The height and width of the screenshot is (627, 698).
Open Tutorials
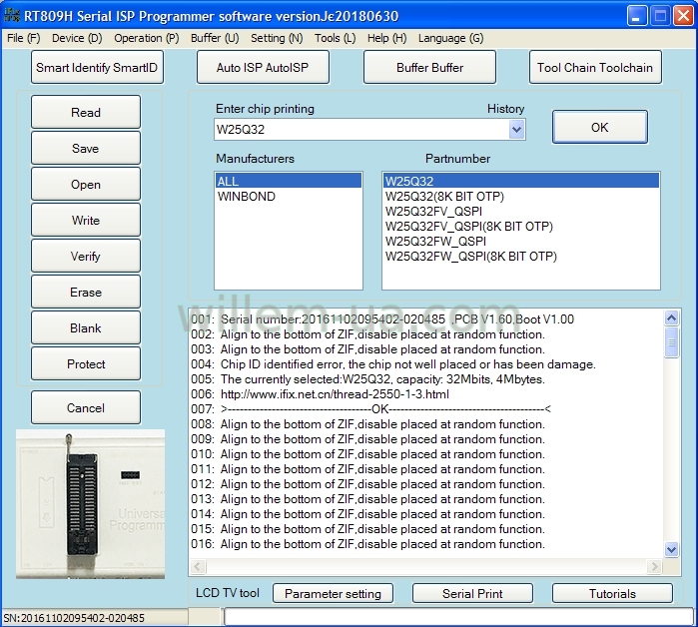click(612, 594)
